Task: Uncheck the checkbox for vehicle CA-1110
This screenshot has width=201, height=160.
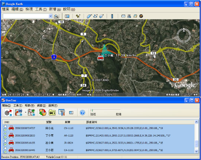Action: click(5, 152)
